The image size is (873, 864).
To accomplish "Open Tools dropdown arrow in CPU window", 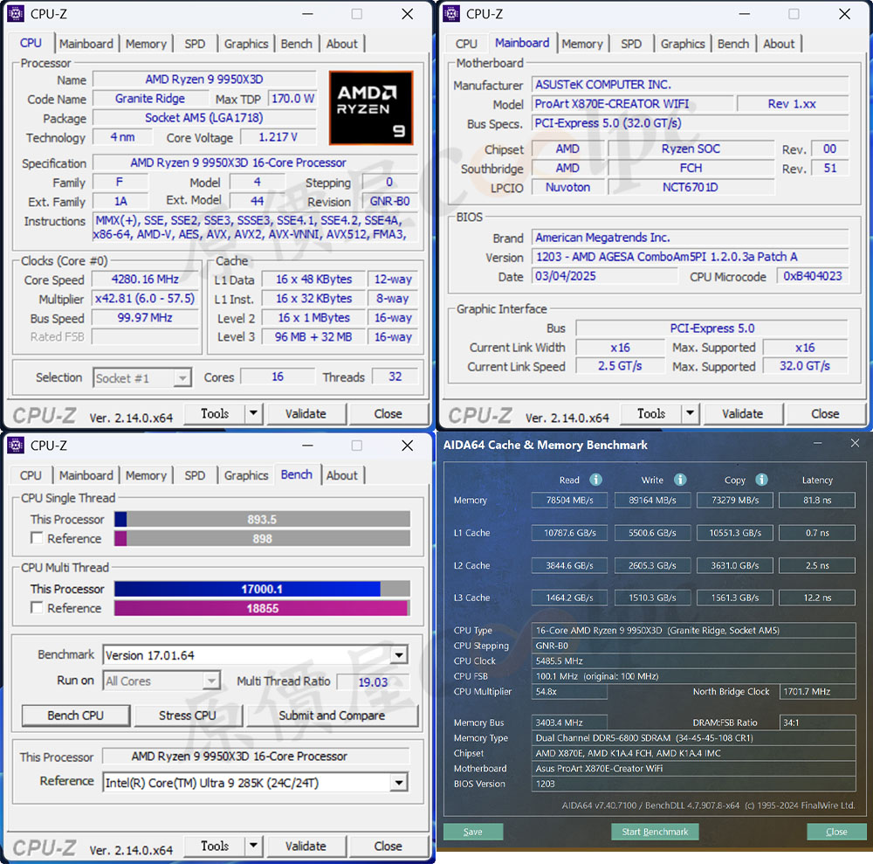I will coord(253,413).
